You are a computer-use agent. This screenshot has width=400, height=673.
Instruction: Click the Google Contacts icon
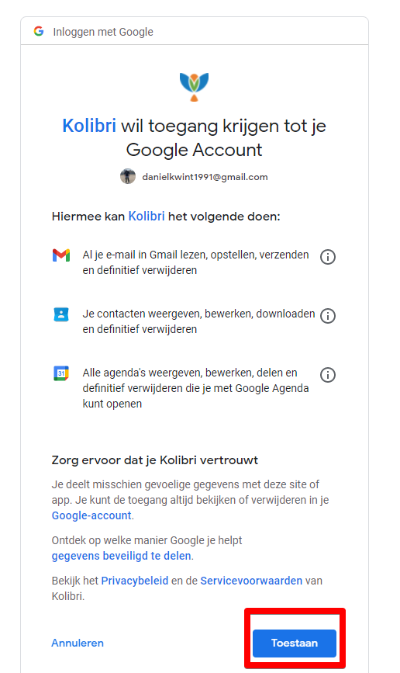pyautogui.click(x=61, y=314)
